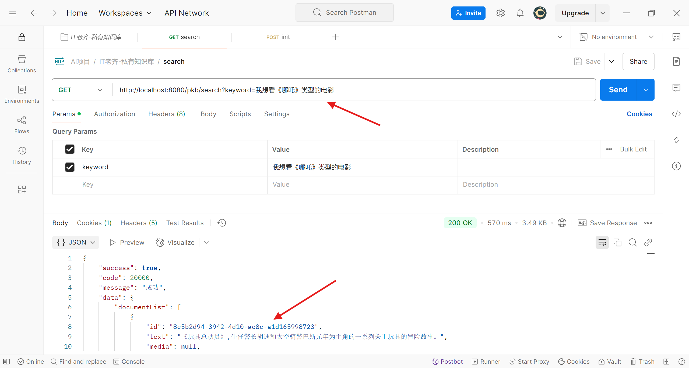Viewport: 689px width, 368px height.
Task: Click the Send button
Action: pos(618,90)
